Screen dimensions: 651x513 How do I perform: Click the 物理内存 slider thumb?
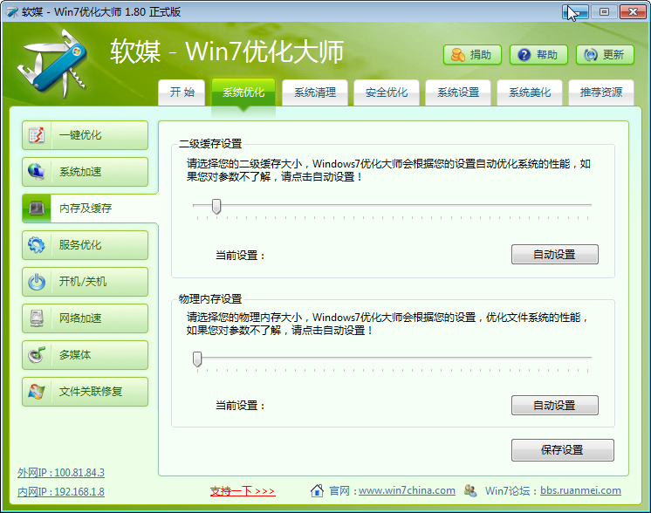(197, 359)
